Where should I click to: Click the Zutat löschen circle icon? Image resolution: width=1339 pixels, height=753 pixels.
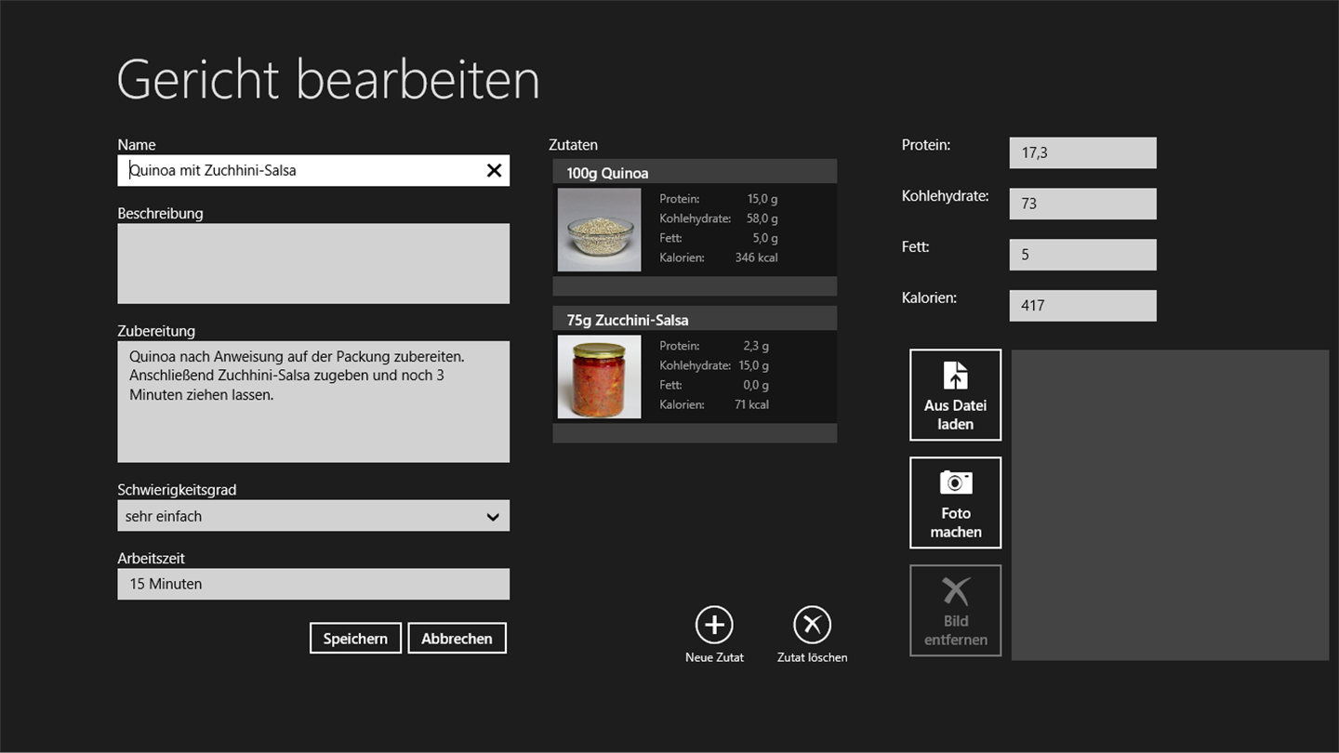click(x=812, y=625)
